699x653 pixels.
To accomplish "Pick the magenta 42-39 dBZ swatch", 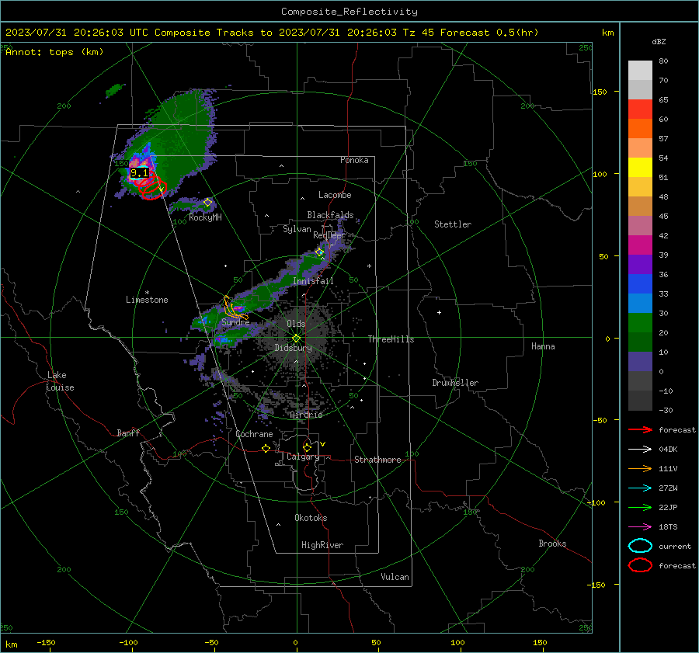I will pyautogui.click(x=640, y=245).
